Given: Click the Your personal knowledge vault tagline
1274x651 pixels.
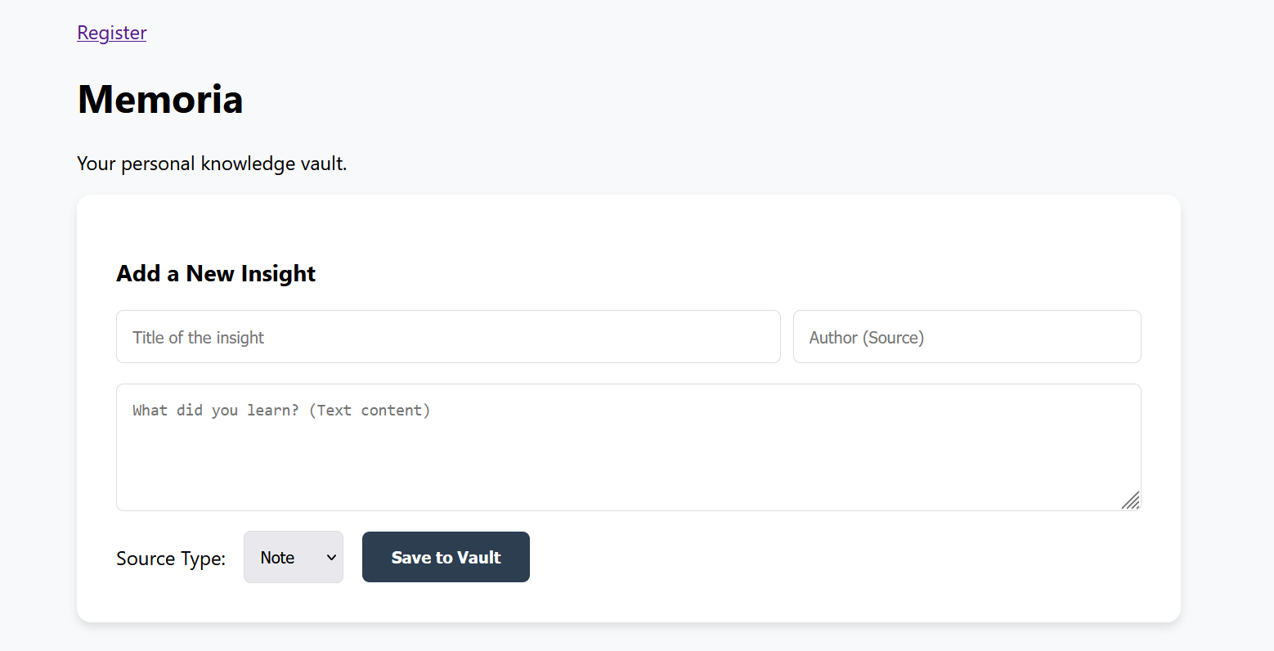Looking at the screenshot, I should (211, 163).
